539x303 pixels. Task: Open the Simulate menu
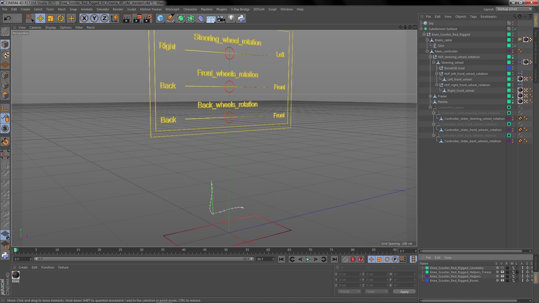pyautogui.click(x=102, y=9)
